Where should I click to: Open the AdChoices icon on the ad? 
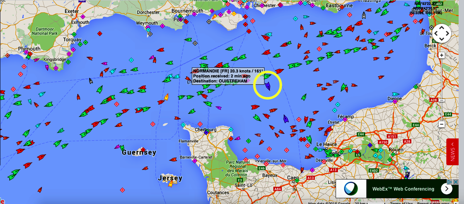click(450, 182)
